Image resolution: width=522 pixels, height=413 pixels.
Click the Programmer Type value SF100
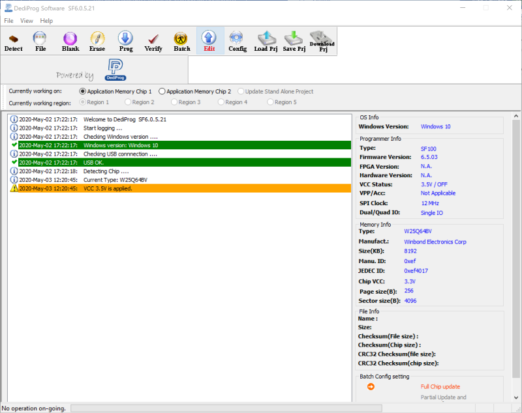(x=429, y=149)
